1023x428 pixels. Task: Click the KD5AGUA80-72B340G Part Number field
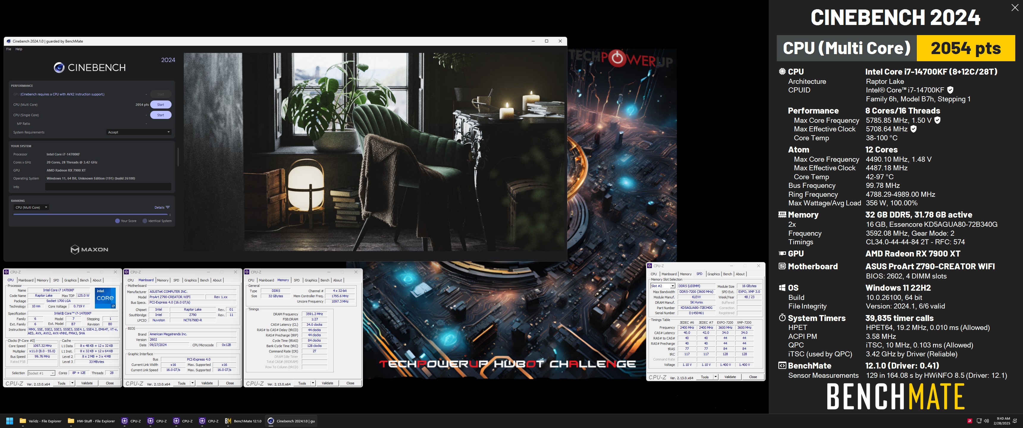pos(696,308)
